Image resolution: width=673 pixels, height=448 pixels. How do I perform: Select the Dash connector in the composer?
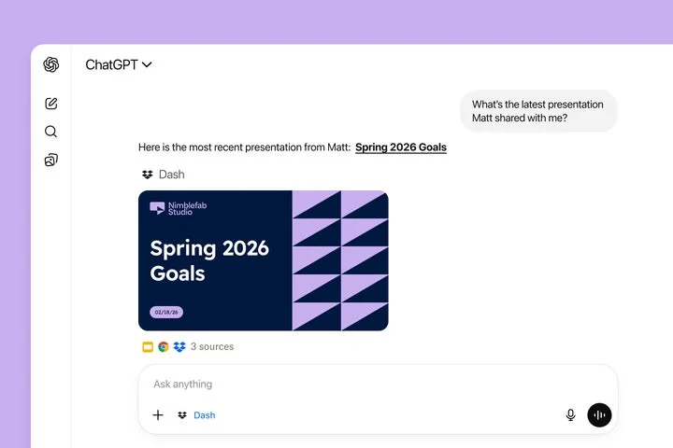coord(205,415)
